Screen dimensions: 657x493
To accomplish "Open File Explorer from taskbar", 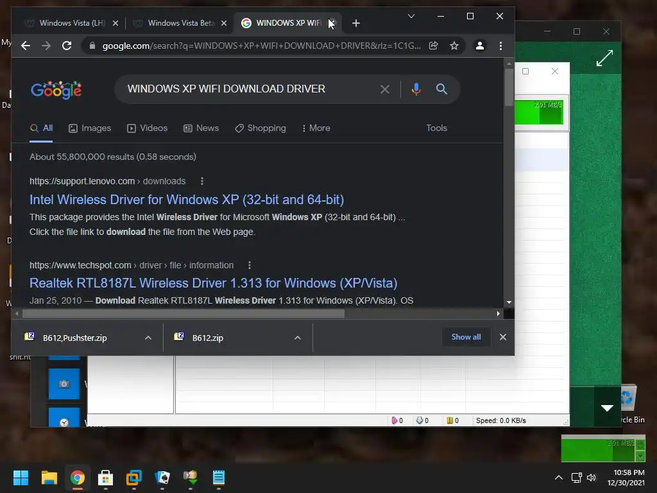I will click(49, 478).
